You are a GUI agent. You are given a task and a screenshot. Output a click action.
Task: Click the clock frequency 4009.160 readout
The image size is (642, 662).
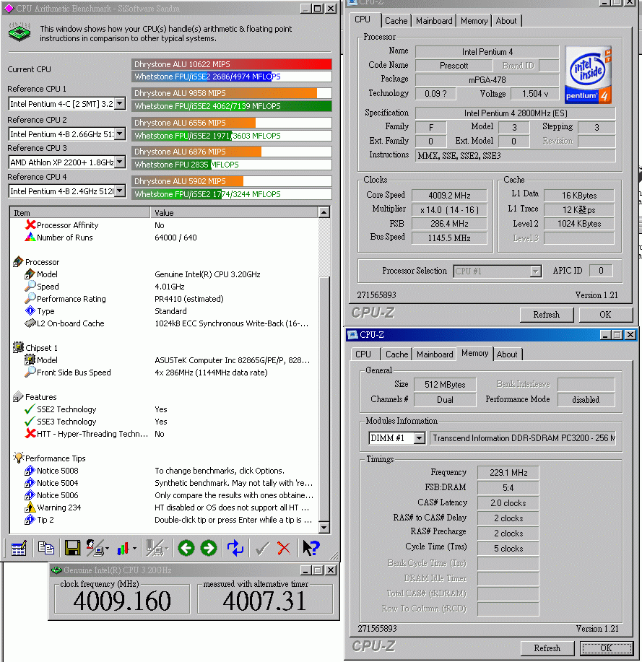click(122, 601)
